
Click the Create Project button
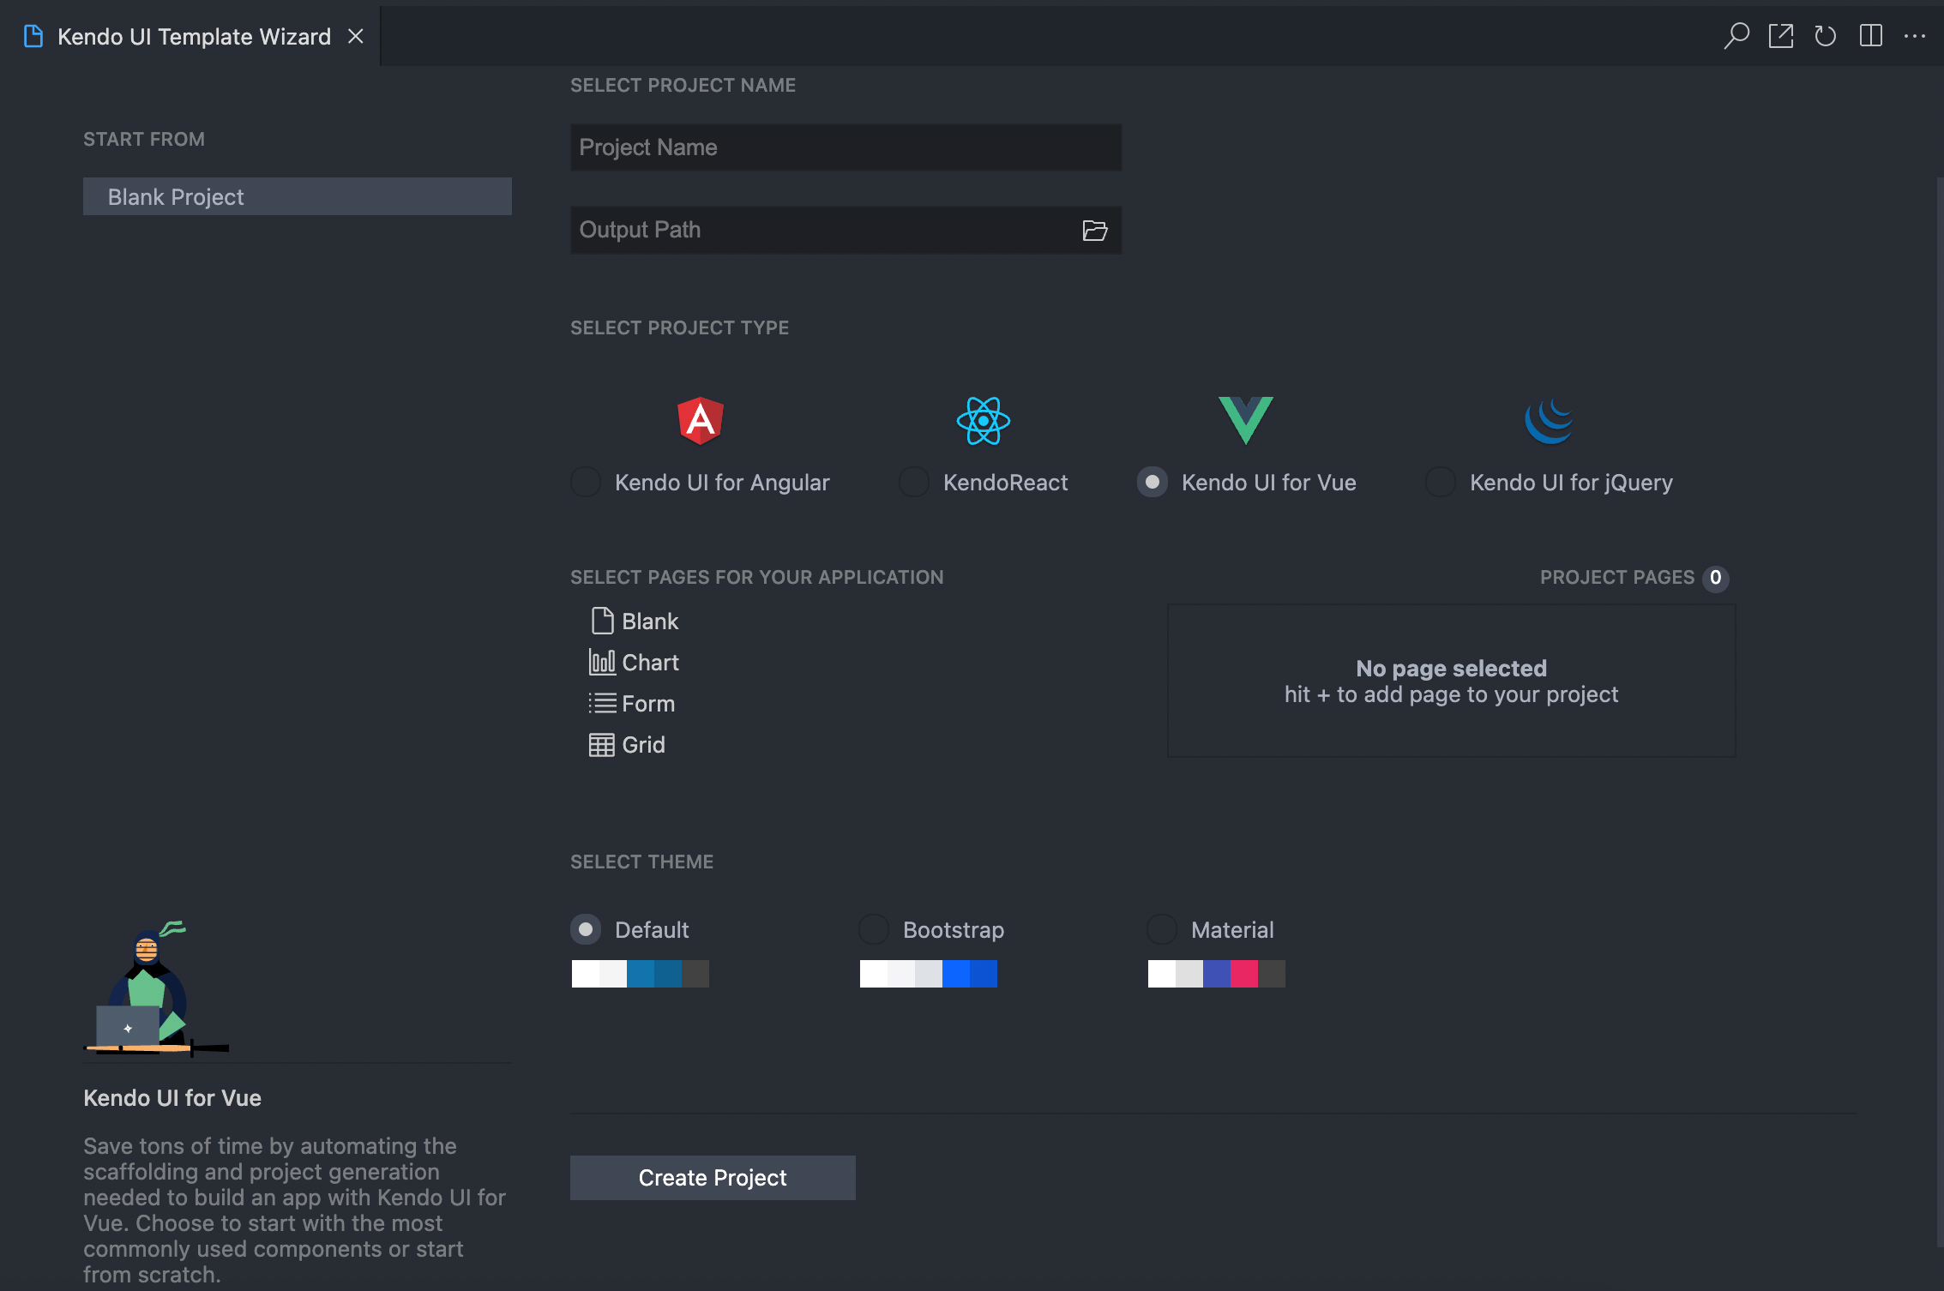[712, 1177]
